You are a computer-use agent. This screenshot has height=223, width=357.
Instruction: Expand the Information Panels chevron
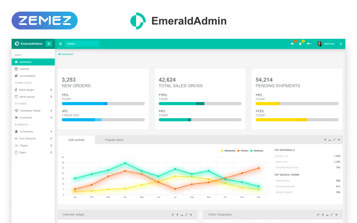point(51,111)
